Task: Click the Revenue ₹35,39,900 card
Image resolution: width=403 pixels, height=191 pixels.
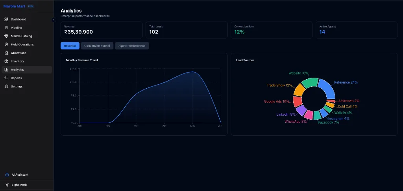Action: (x=102, y=30)
